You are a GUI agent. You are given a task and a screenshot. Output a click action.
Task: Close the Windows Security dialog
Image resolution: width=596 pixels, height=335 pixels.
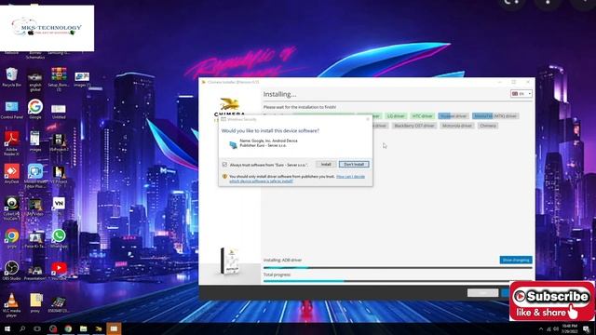click(x=368, y=119)
